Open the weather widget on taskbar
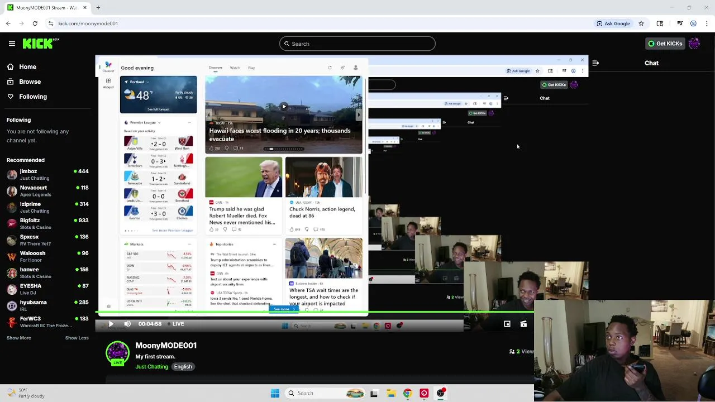This screenshot has width=715, height=402. tap(26, 393)
